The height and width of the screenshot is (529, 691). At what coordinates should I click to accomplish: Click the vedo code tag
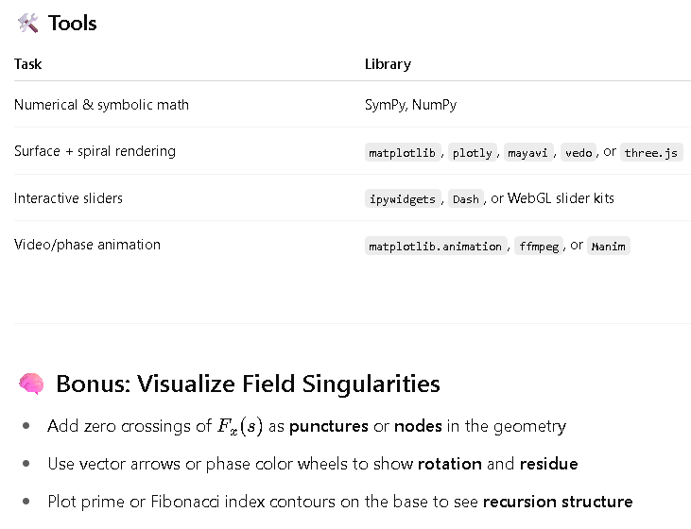[579, 152]
